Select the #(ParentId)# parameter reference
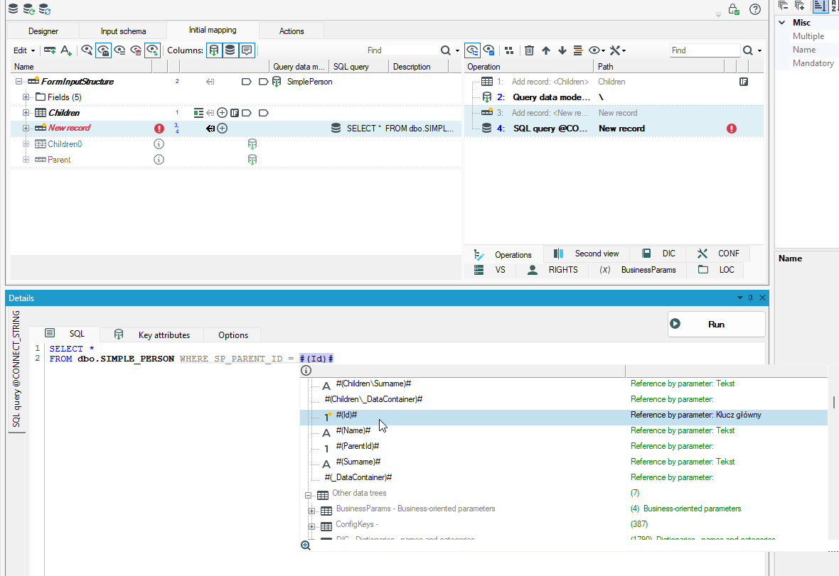839x576 pixels. pyautogui.click(x=358, y=445)
